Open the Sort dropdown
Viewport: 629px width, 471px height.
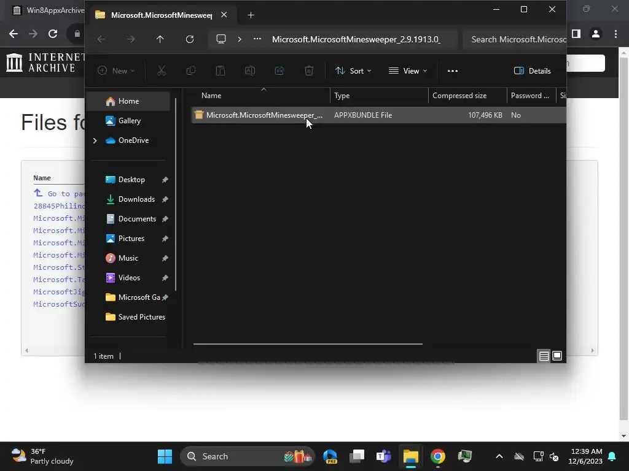click(x=353, y=71)
